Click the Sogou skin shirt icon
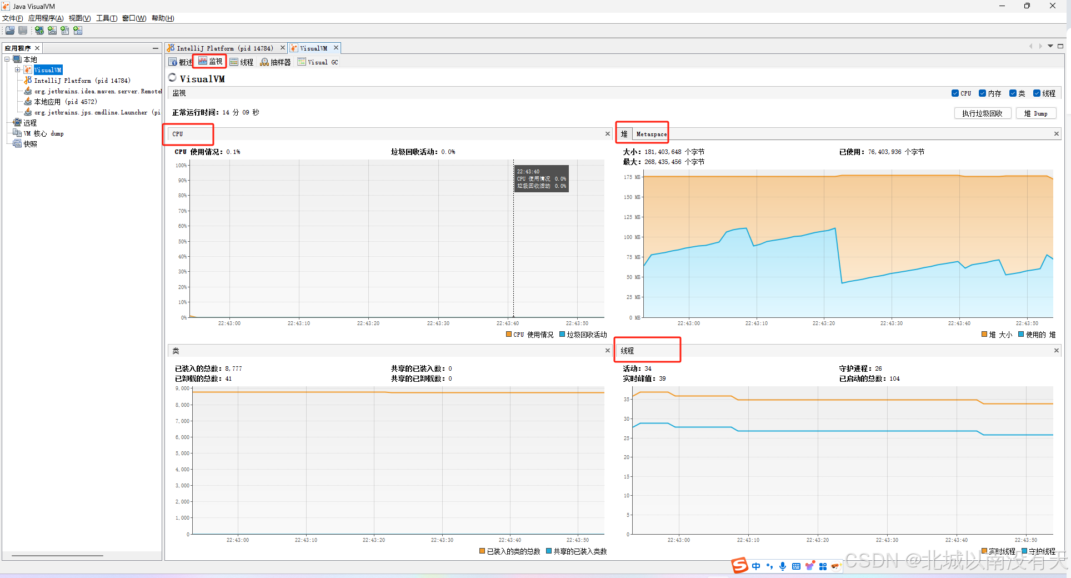Screen dimensions: 1071x578 809,566
